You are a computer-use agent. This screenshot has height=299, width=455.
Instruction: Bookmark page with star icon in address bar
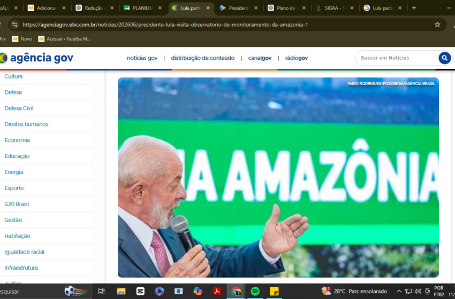click(x=437, y=25)
